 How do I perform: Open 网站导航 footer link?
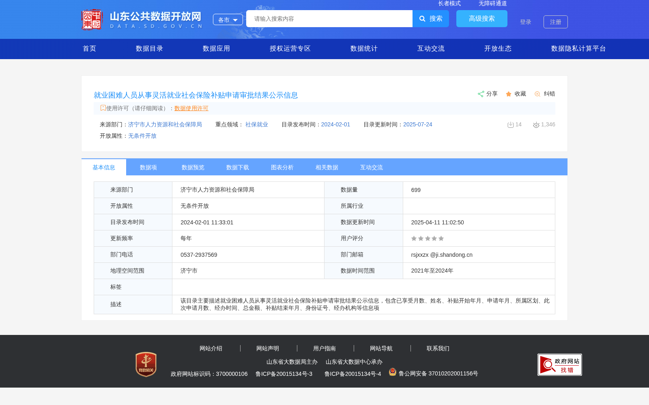381,348
